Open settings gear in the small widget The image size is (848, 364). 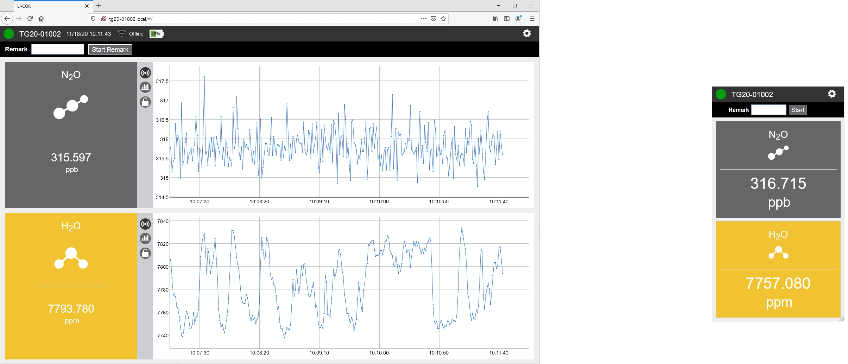click(x=831, y=94)
